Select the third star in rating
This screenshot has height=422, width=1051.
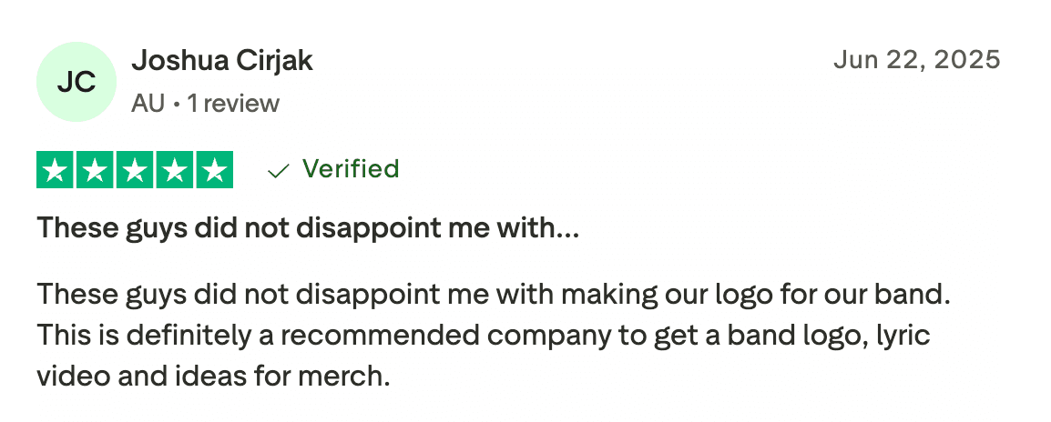point(135,170)
